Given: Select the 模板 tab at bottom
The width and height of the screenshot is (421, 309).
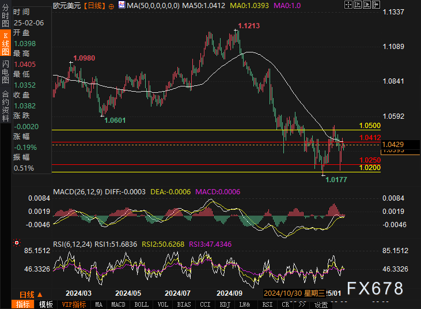Looking at the screenshot, I should click(45, 304).
